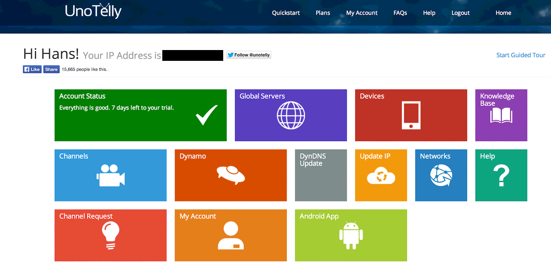Open Help in the top navigation

[x=429, y=13]
